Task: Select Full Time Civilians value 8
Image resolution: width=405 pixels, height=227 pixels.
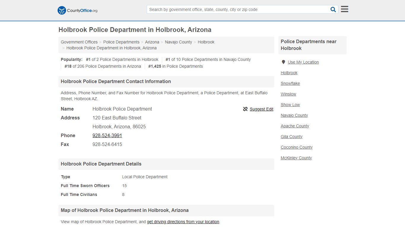Action: tap(123, 194)
